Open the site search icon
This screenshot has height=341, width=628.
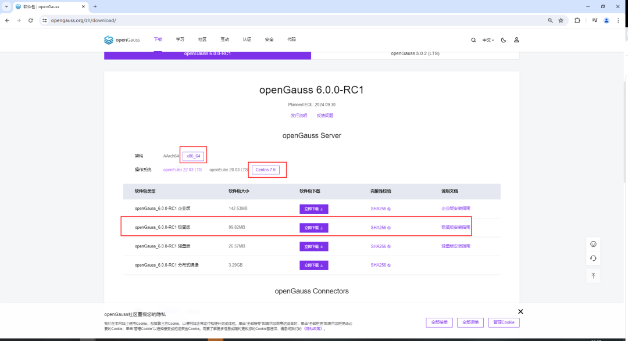pos(473,40)
